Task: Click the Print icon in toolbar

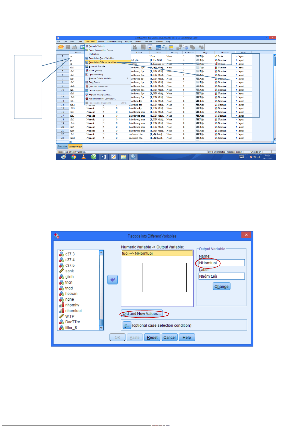Action: 74,47
